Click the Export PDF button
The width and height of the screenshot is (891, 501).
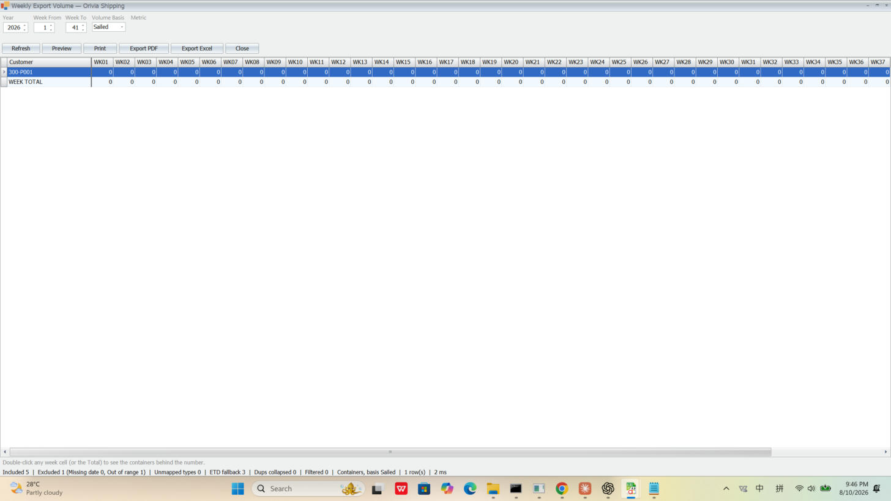[144, 48]
